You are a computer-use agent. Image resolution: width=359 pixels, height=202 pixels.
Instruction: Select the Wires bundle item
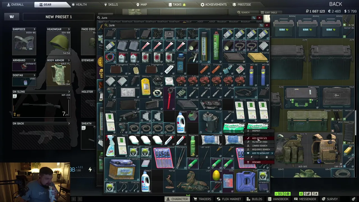(x=110, y=57)
